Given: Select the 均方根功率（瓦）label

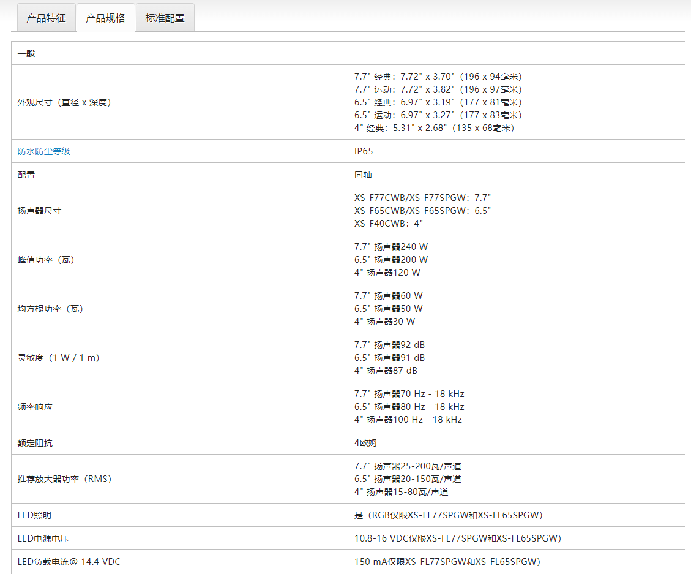Looking at the screenshot, I should point(50,309).
